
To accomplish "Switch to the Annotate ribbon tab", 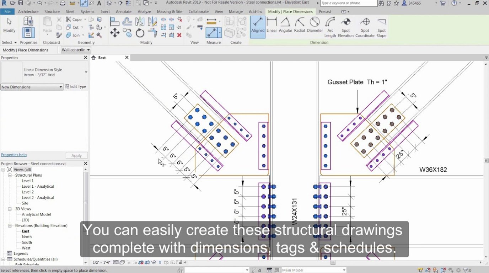I will pyautogui.click(x=124, y=11).
